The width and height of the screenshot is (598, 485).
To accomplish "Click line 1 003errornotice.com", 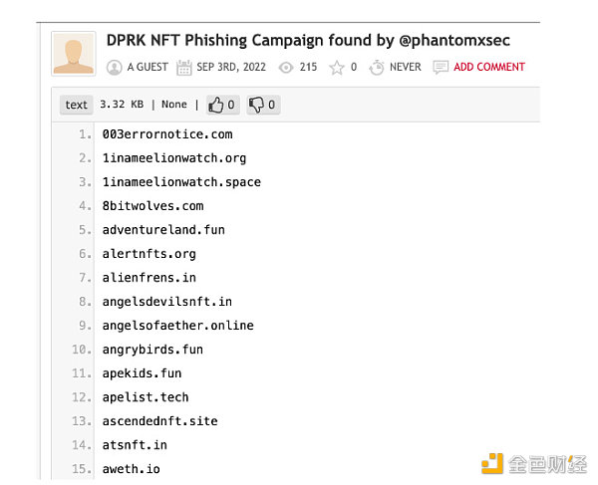I will (x=167, y=134).
